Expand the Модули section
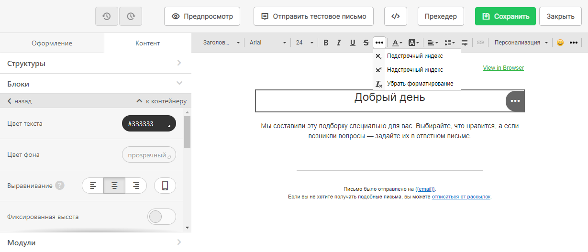 click(96, 242)
